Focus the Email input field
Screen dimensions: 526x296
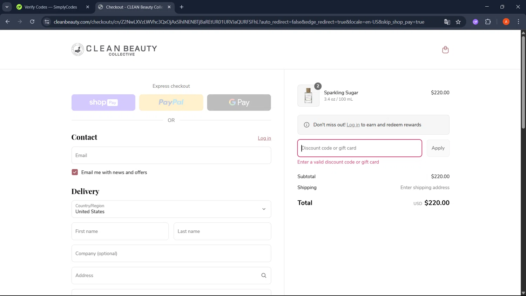171,155
